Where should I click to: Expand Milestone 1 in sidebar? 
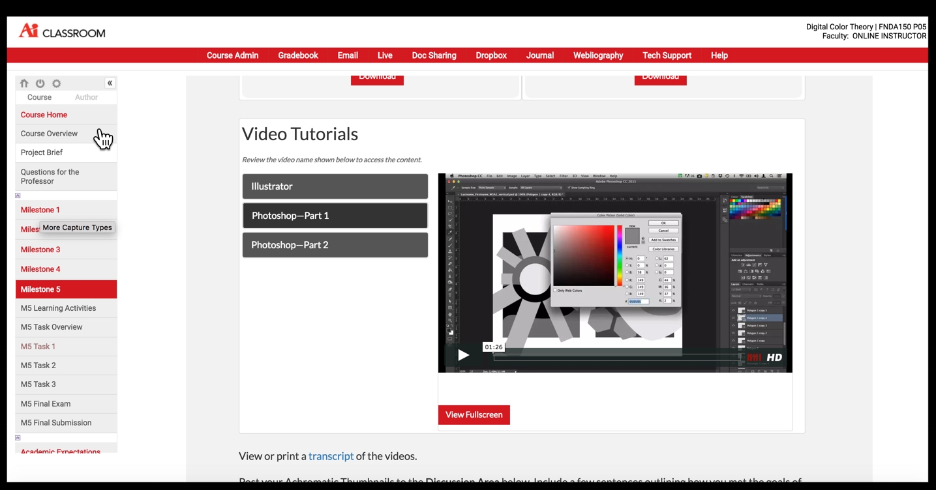tap(66, 210)
